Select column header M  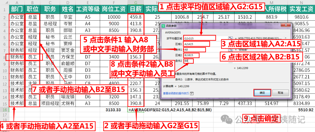tap(272, 2)
